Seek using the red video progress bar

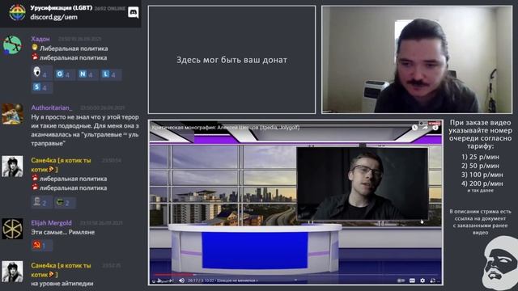pyautogui.click(x=296, y=274)
